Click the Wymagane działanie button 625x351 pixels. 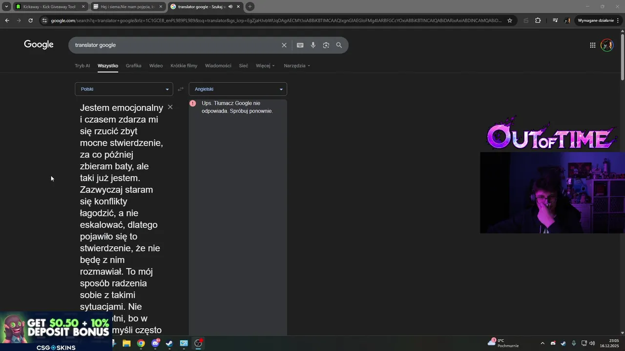[598, 20]
